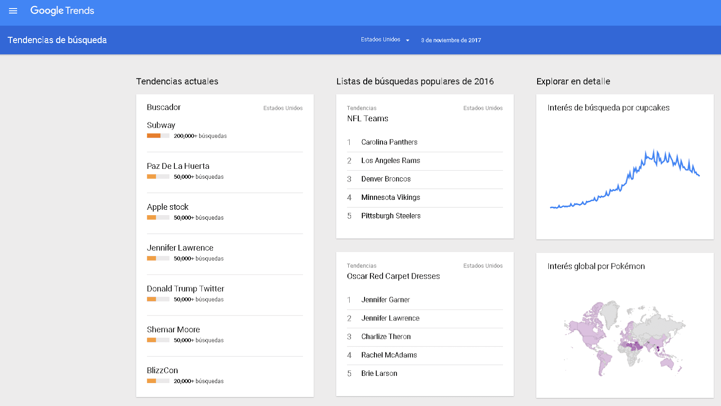This screenshot has height=406, width=721.
Task: Click Estados Unidos label in NFL Teams card
Action: point(483,108)
